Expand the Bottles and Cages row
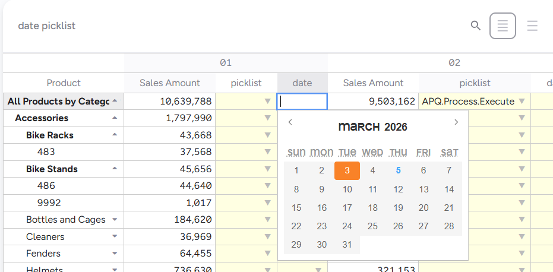This screenshot has height=272, width=553. [115, 220]
